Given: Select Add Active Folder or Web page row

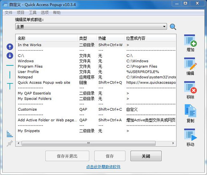Looking at the screenshot, I should coord(96,120).
